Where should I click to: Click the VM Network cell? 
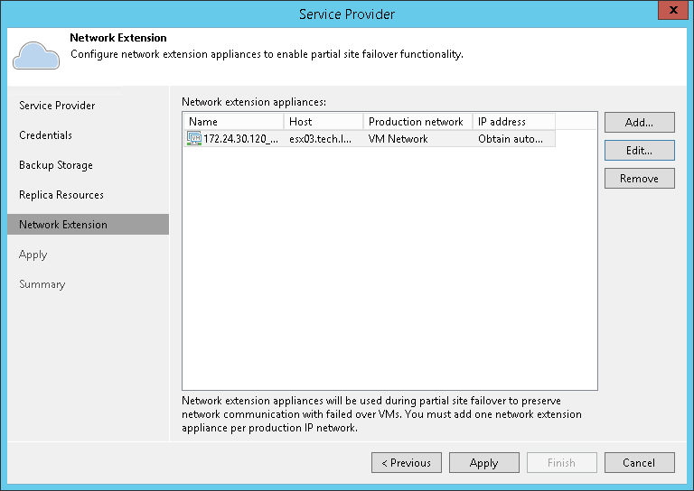point(399,139)
